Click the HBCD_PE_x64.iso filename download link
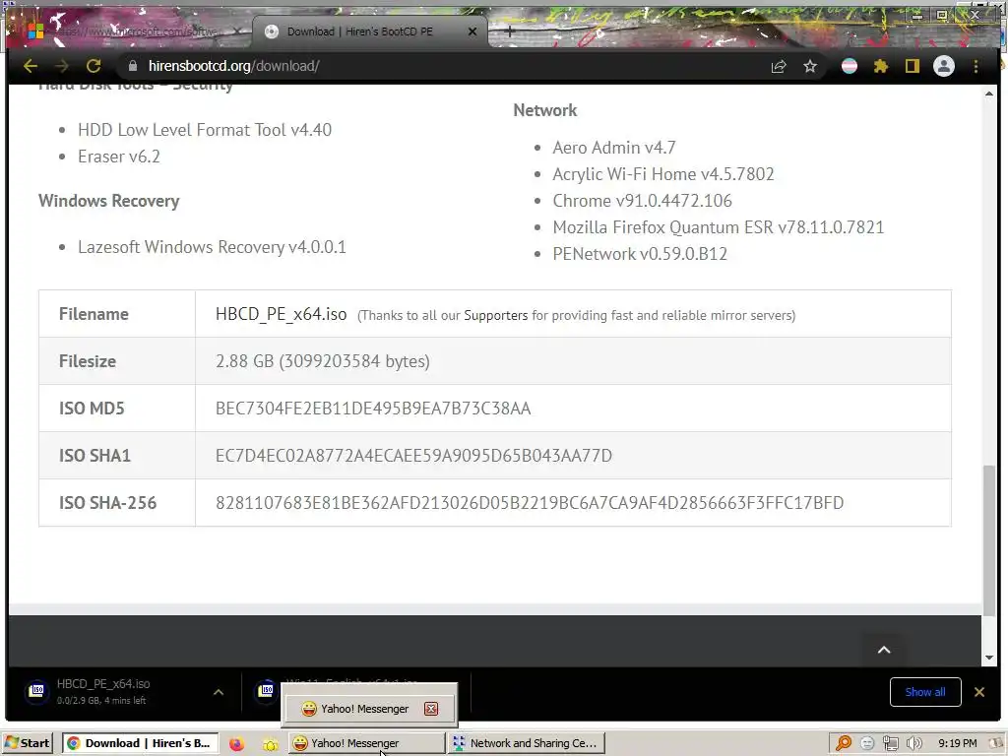Image resolution: width=1008 pixels, height=756 pixels. pyautogui.click(x=281, y=314)
